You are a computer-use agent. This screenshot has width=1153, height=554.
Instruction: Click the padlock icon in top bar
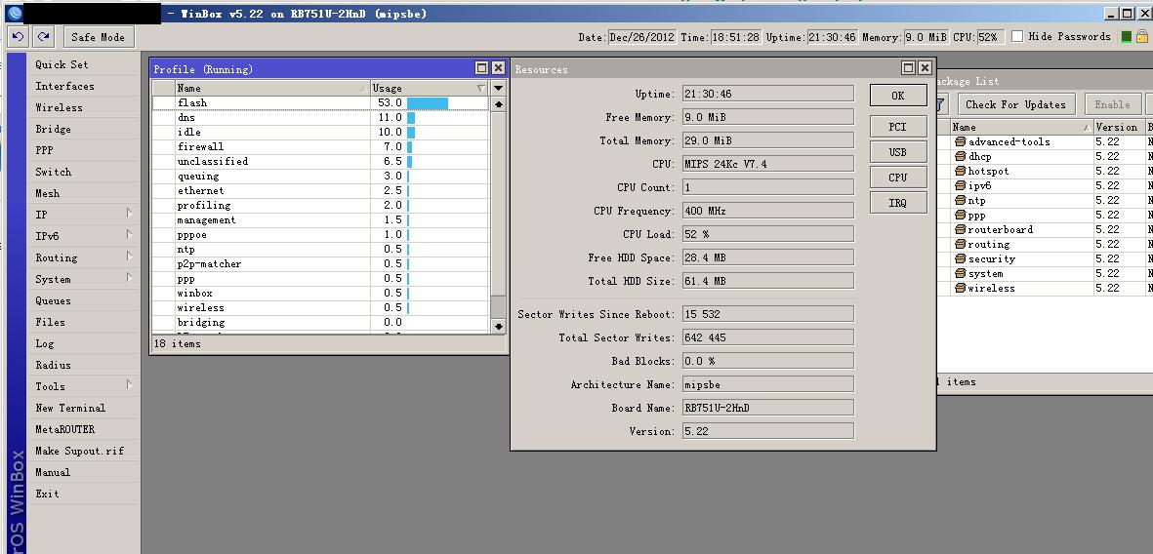pos(1141,36)
